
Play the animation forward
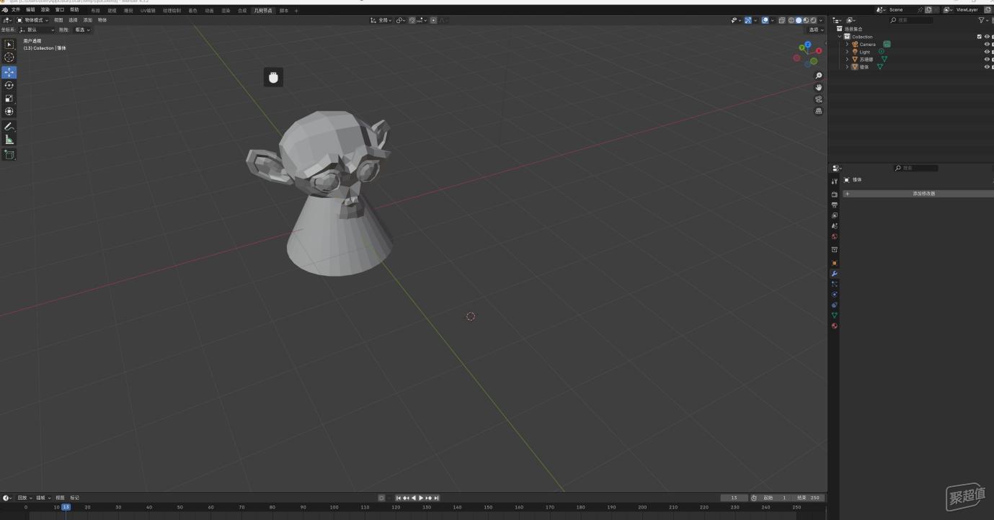(421, 498)
